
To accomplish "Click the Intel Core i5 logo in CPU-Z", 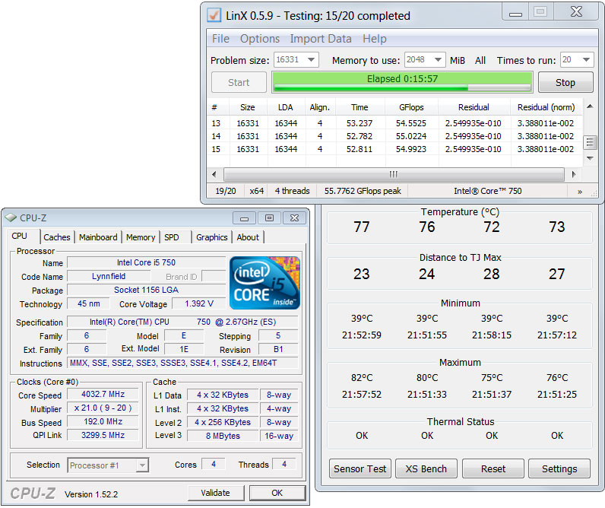I will click(x=264, y=283).
